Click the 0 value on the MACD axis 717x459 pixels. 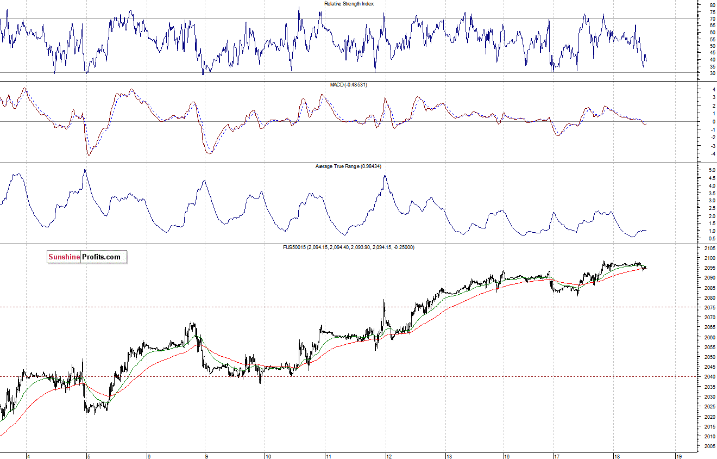(713, 121)
